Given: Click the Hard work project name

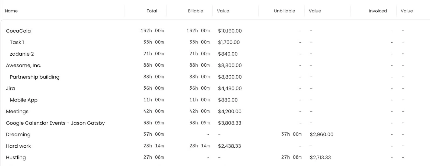Looking at the screenshot, I should (x=18, y=146).
